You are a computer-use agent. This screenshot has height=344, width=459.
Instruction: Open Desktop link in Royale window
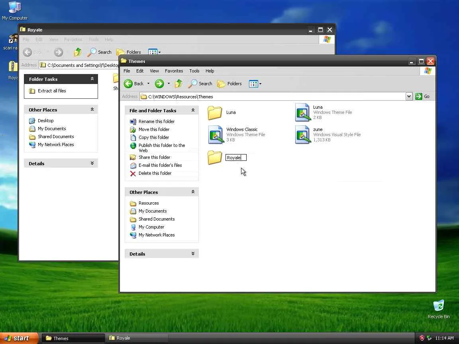(46, 121)
